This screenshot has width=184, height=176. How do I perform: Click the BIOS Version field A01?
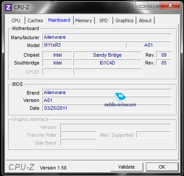(x=107, y=100)
